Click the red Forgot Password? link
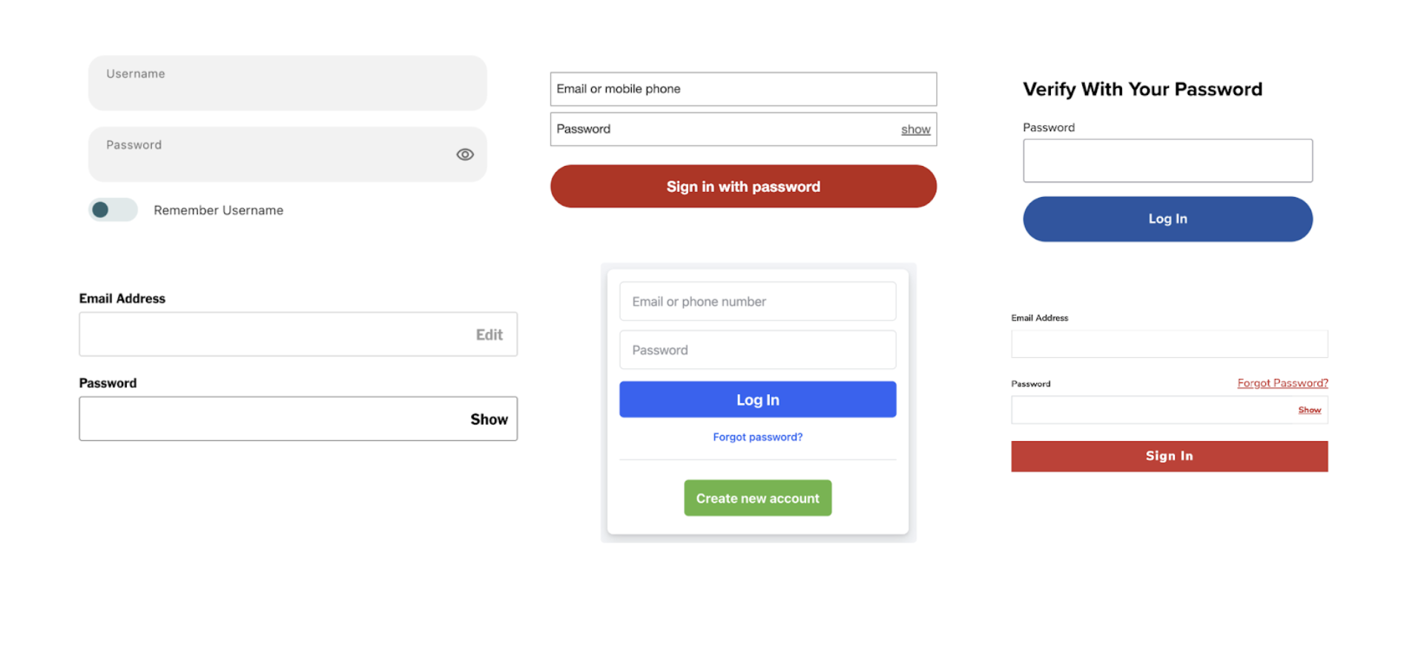This screenshot has width=1424, height=667. pyautogui.click(x=1282, y=383)
